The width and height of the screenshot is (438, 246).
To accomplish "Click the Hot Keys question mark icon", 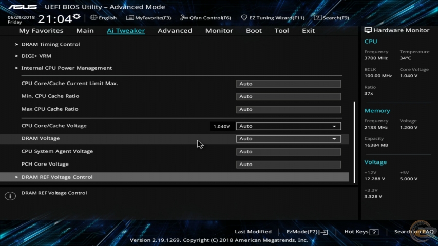I will (x=374, y=232).
